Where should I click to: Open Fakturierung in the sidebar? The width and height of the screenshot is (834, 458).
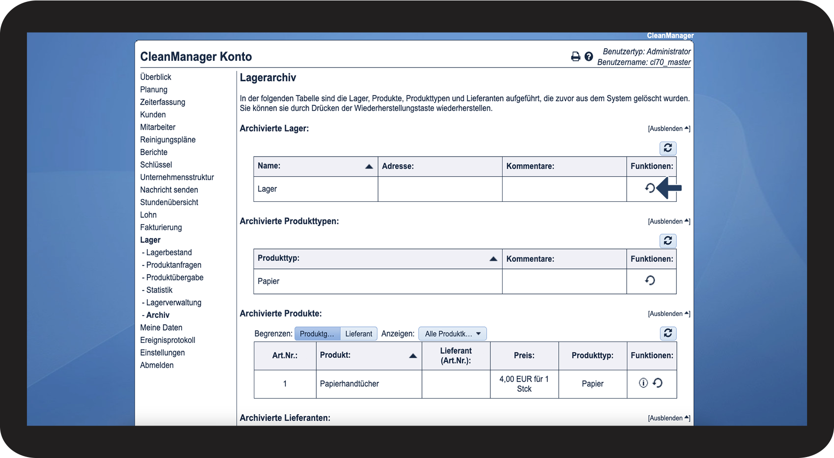161,227
